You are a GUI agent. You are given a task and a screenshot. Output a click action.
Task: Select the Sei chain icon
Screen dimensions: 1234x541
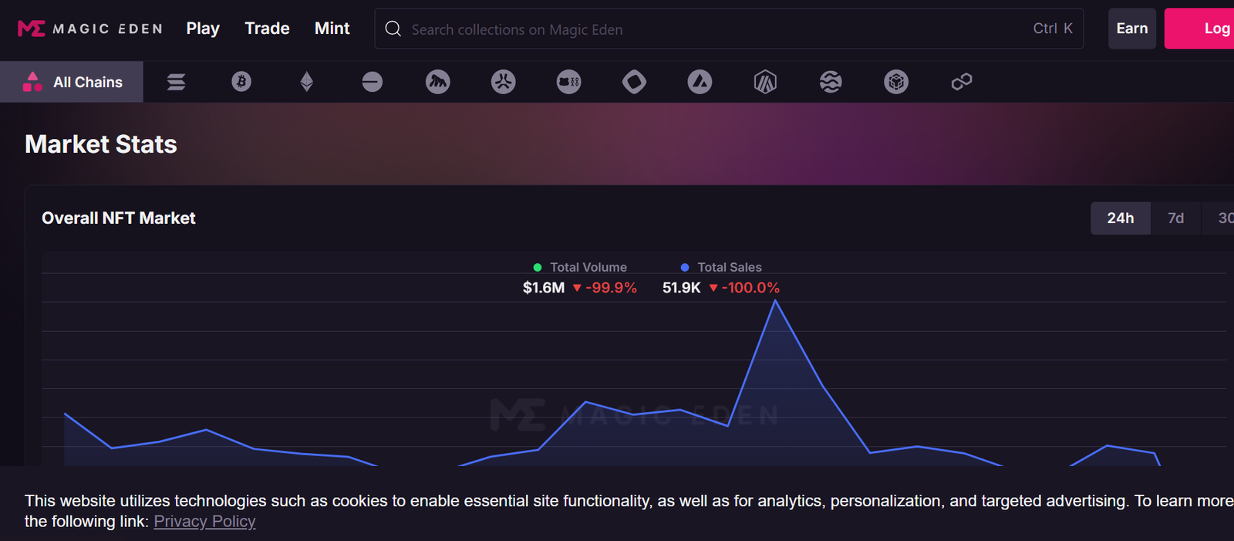[831, 82]
